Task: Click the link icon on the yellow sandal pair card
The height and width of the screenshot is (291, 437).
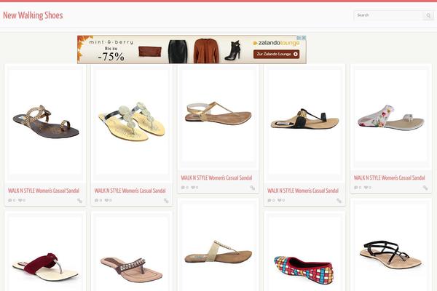Action: coord(166,201)
